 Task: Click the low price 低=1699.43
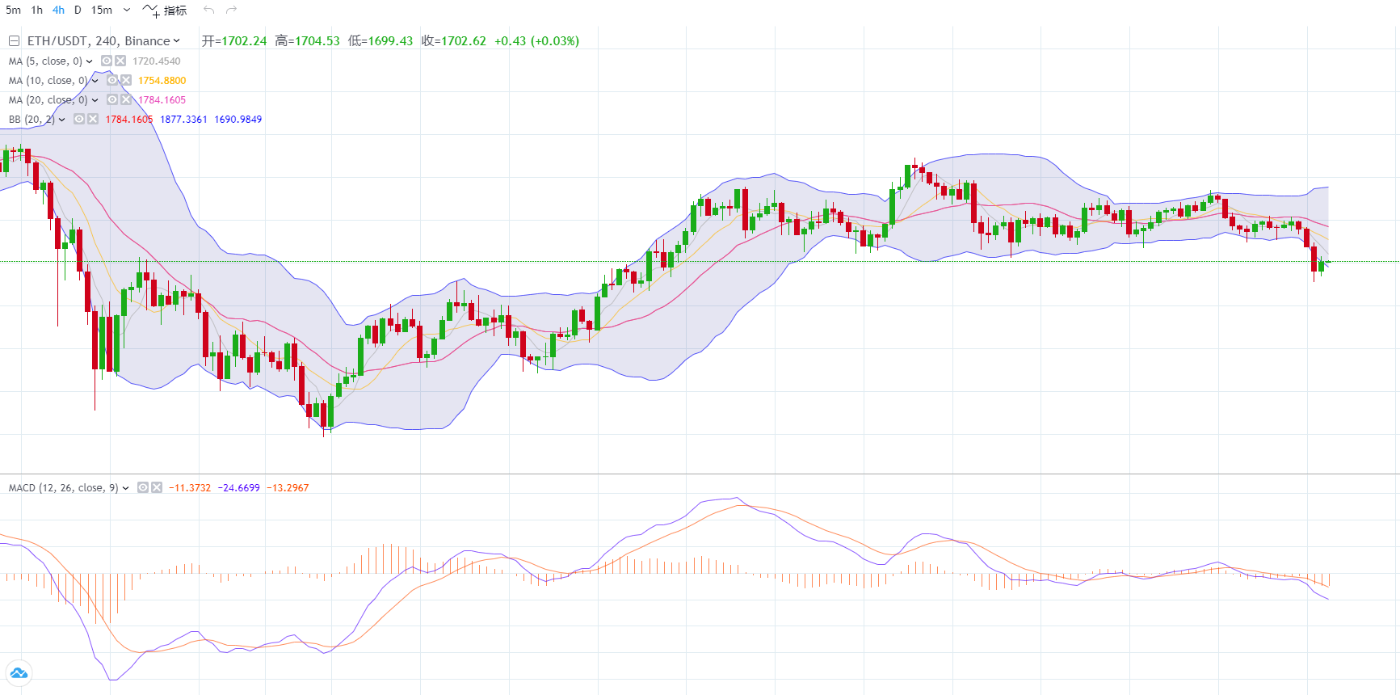click(x=380, y=40)
